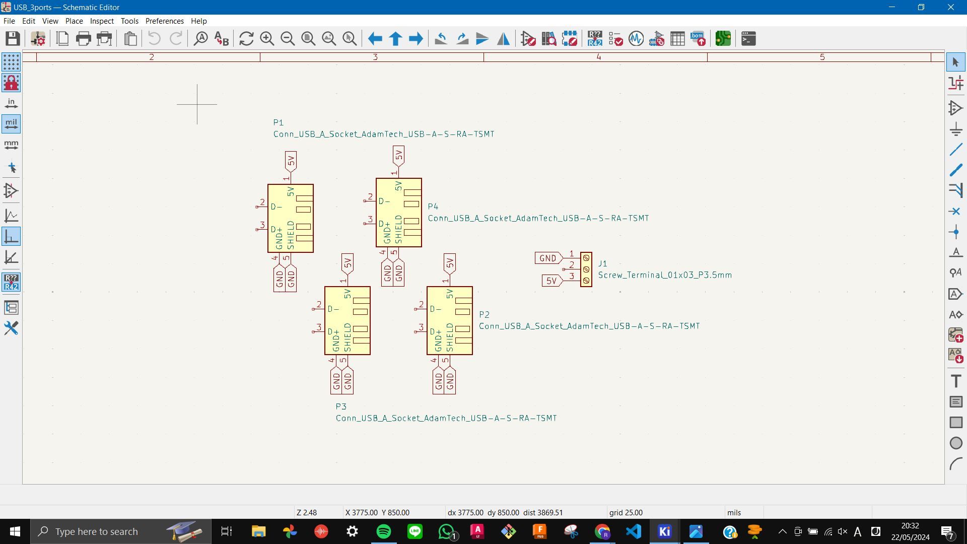Image resolution: width=967 pixels, height=544 pixels.
Task: Select the Add Power Symbol tool
Action: pyautogui.click(x=956, y=128)
